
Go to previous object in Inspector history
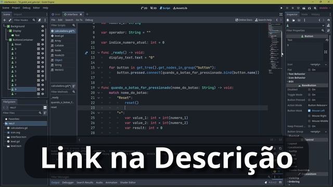coord(319,20)
